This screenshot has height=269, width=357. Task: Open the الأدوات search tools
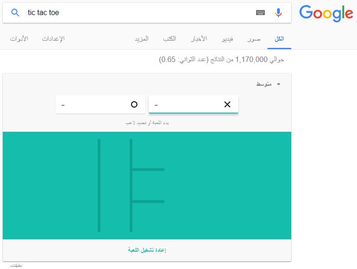19,39
